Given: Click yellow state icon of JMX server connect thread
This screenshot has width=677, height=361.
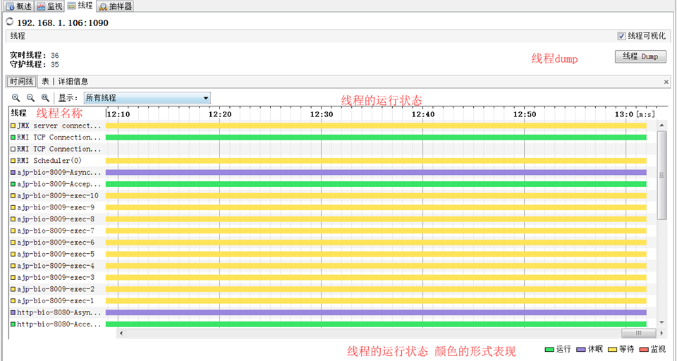Looking at the screenshot, I should [13, 126].
